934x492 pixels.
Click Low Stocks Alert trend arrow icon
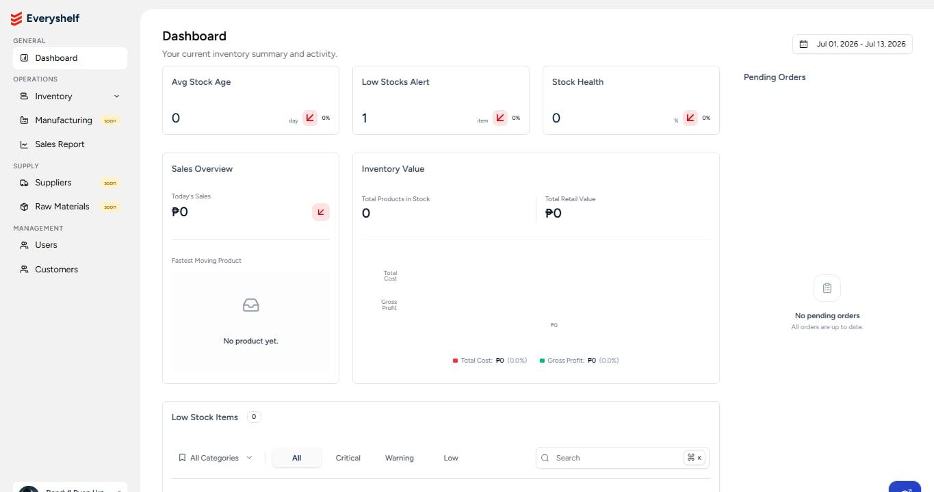pos(500,118)
